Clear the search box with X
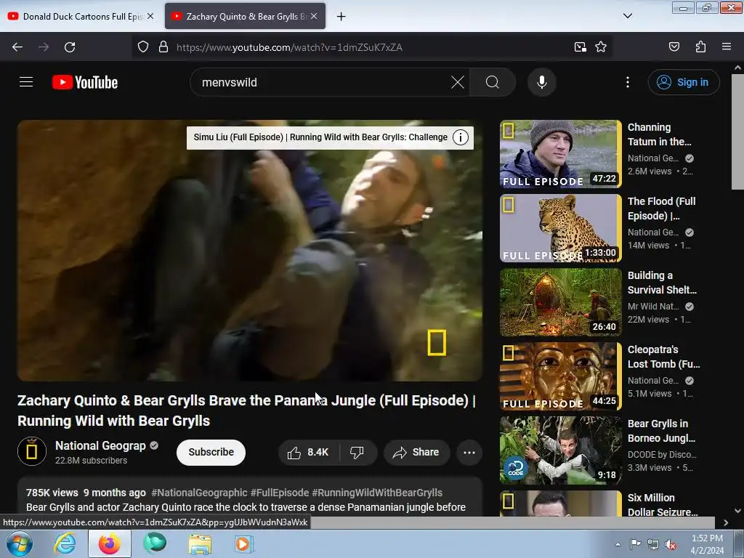 pos(458,82)
